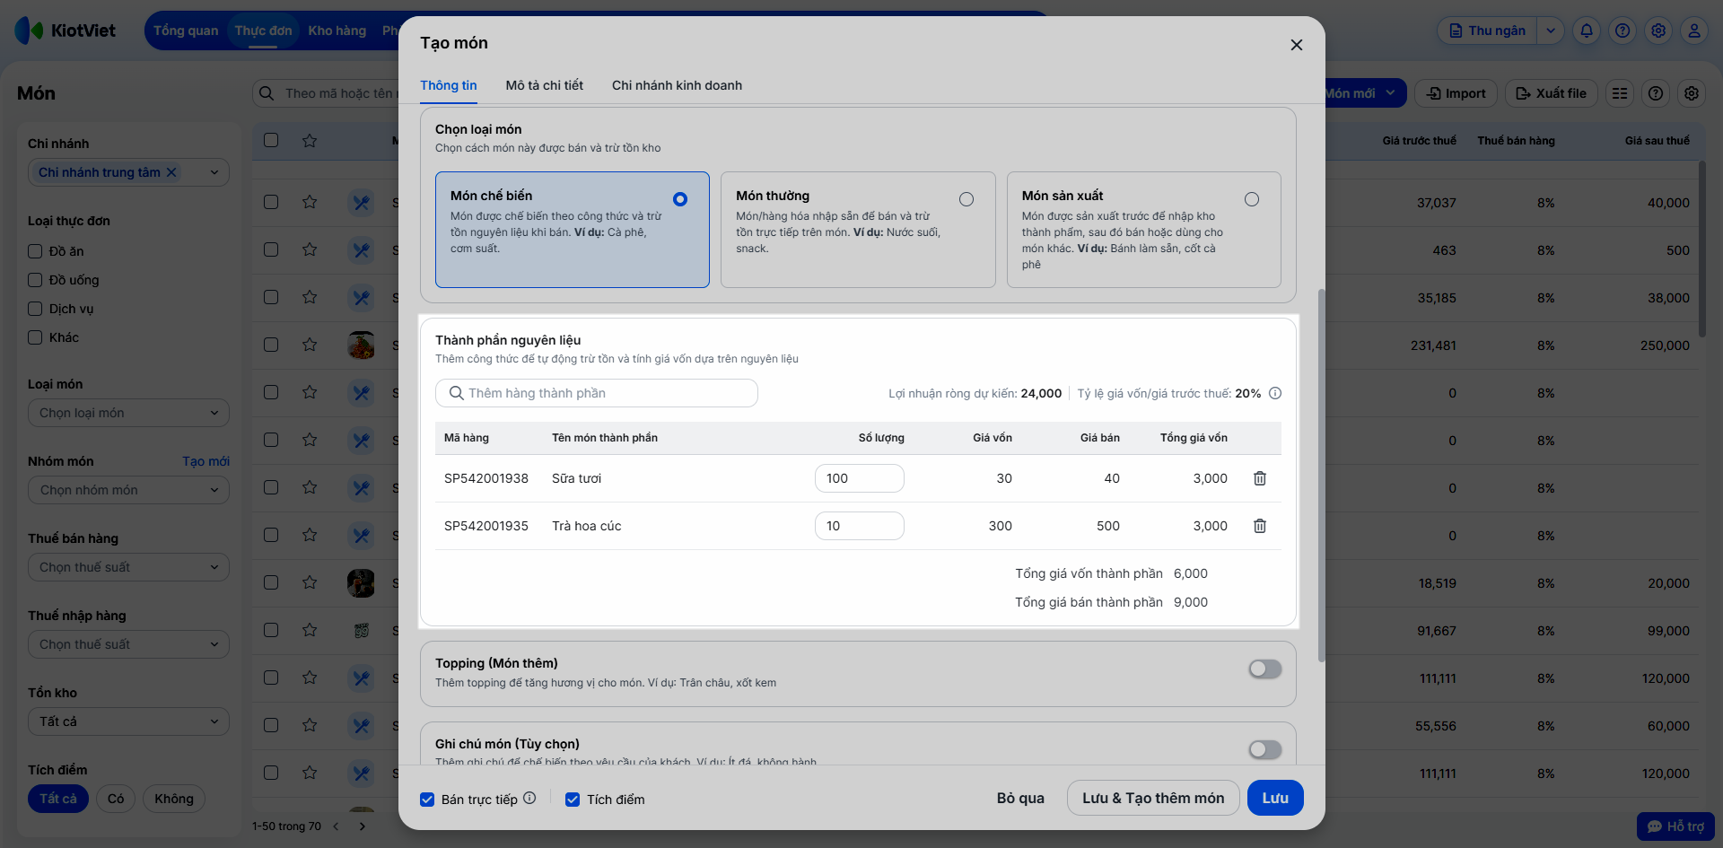Open the notifications bell

click(1587, 31)
